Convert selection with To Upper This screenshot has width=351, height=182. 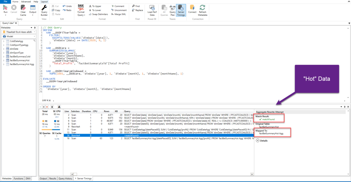95,6
